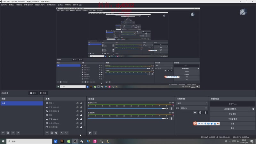Click sources list vertical scrollbar
Viewport: 256px width, 144px height.
coord(85,114)
